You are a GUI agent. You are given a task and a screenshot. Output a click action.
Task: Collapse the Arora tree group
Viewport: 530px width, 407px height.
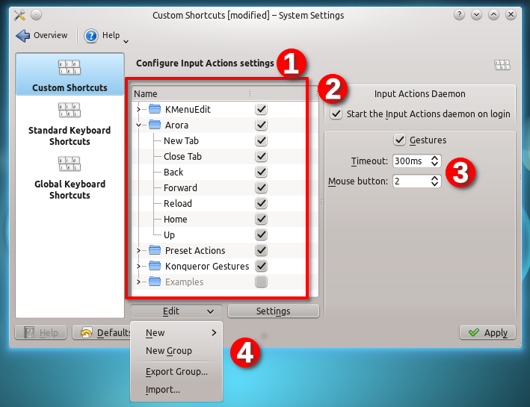click(138, 125)
